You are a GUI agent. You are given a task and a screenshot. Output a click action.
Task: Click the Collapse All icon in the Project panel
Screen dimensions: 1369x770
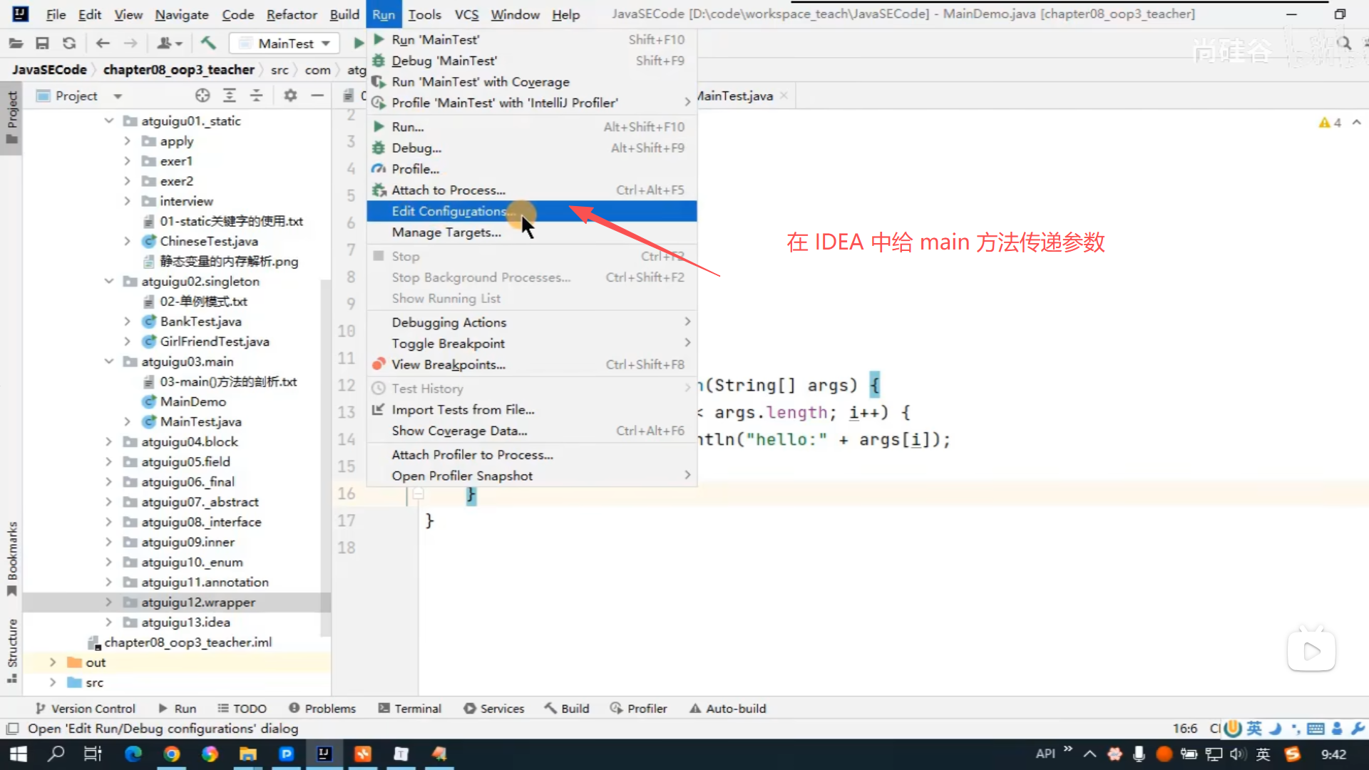point(257,96)
